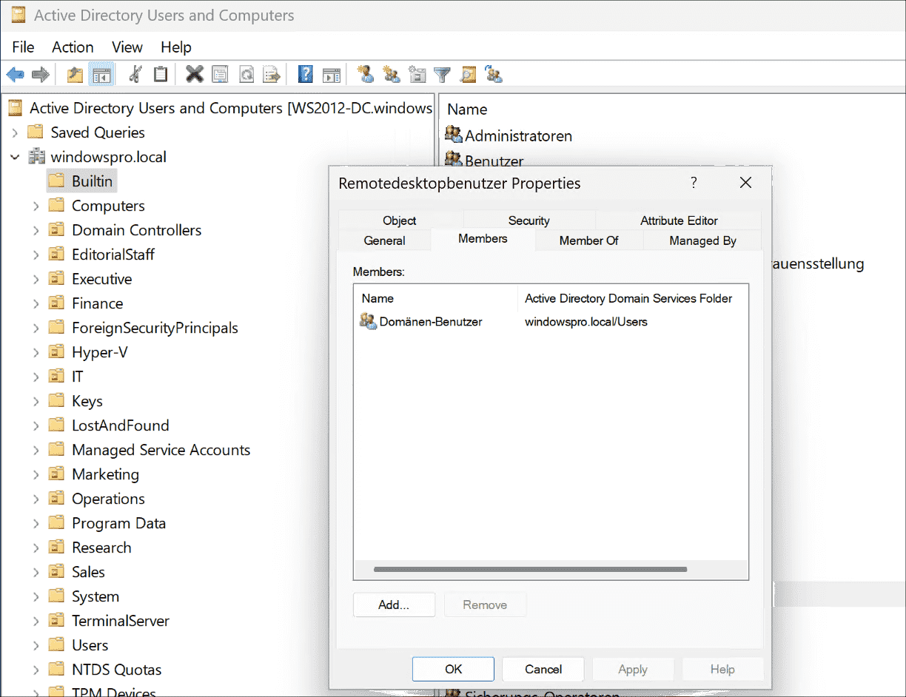Click the Forward arrow toolbar icon

(41, 74)
